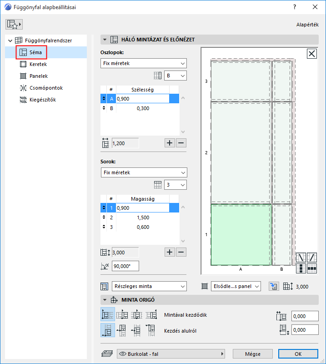The height and width of the screenshot is (364, 326).
Task: Click the reorder handle for row 2
Action: pyautogui.click(x=104, y=217)
